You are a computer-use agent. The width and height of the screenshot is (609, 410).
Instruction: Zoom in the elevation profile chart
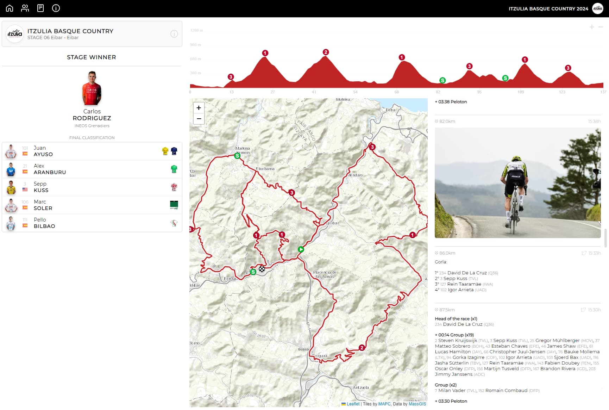point(592,27)
